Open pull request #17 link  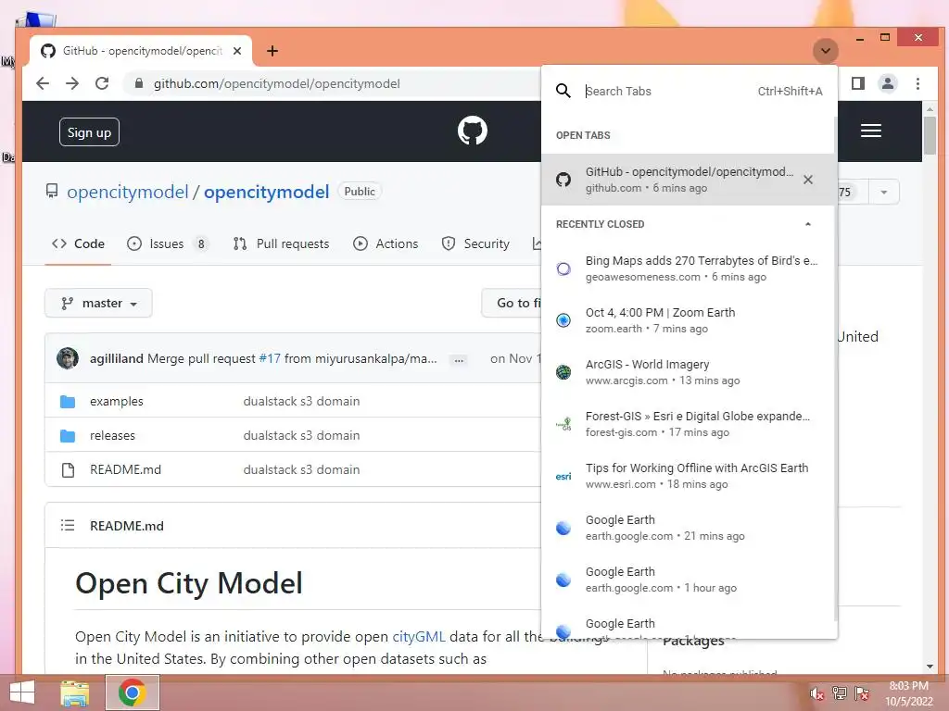coord(270,358)
